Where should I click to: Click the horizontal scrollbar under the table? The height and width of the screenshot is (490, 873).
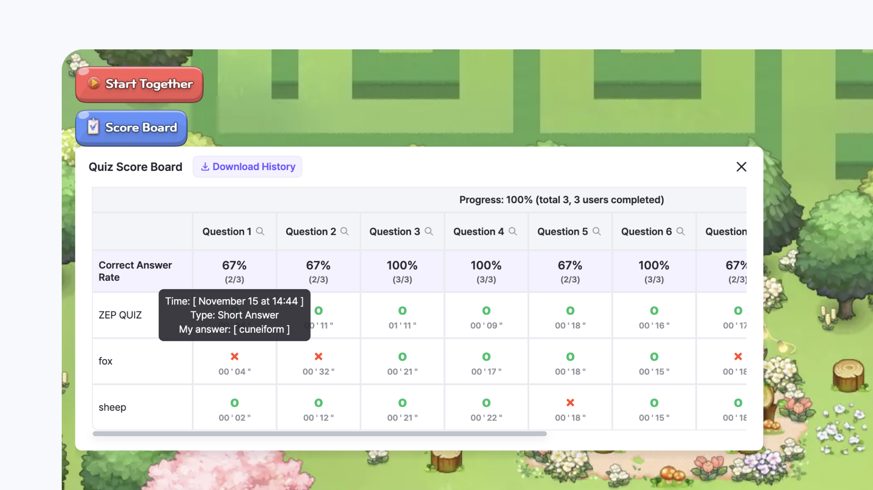coord(319,434)
